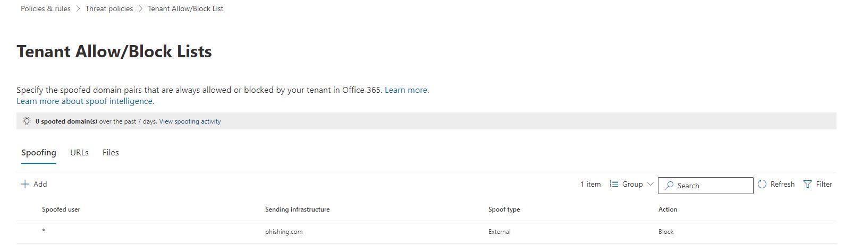Select the phishing.com table row

[x=284, y=232]
